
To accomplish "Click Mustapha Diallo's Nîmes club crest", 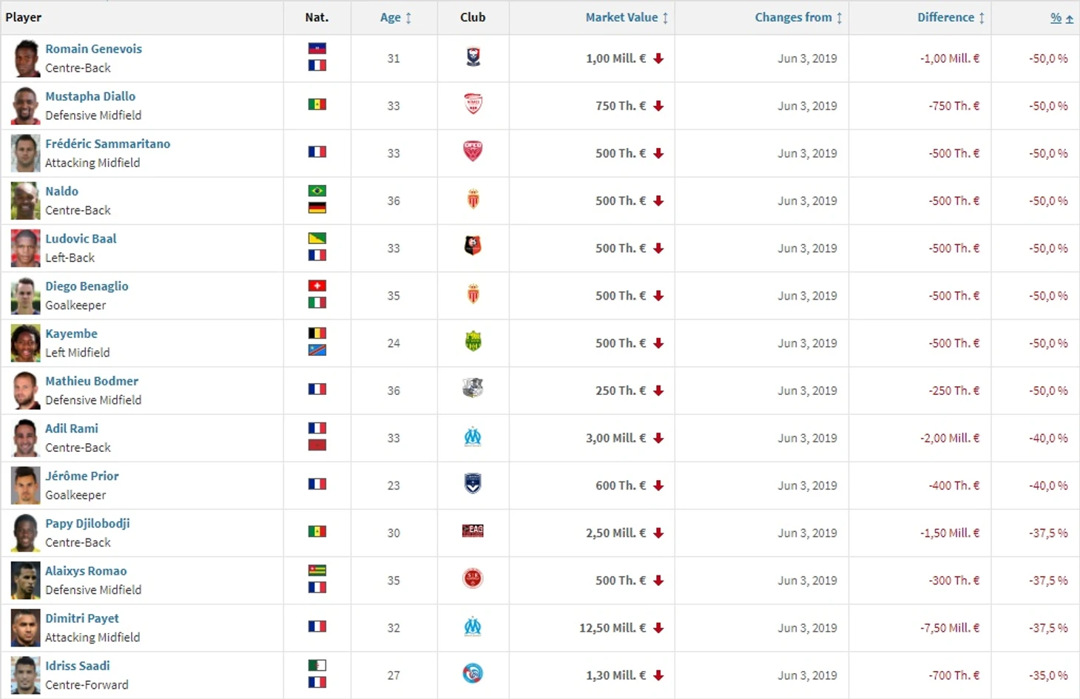I will click(x=473, y=104).
